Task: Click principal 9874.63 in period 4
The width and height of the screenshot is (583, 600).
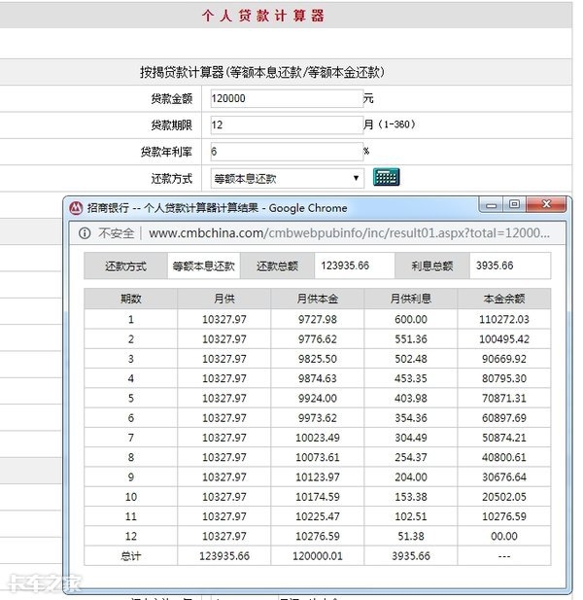Action: tap(318, 378)
